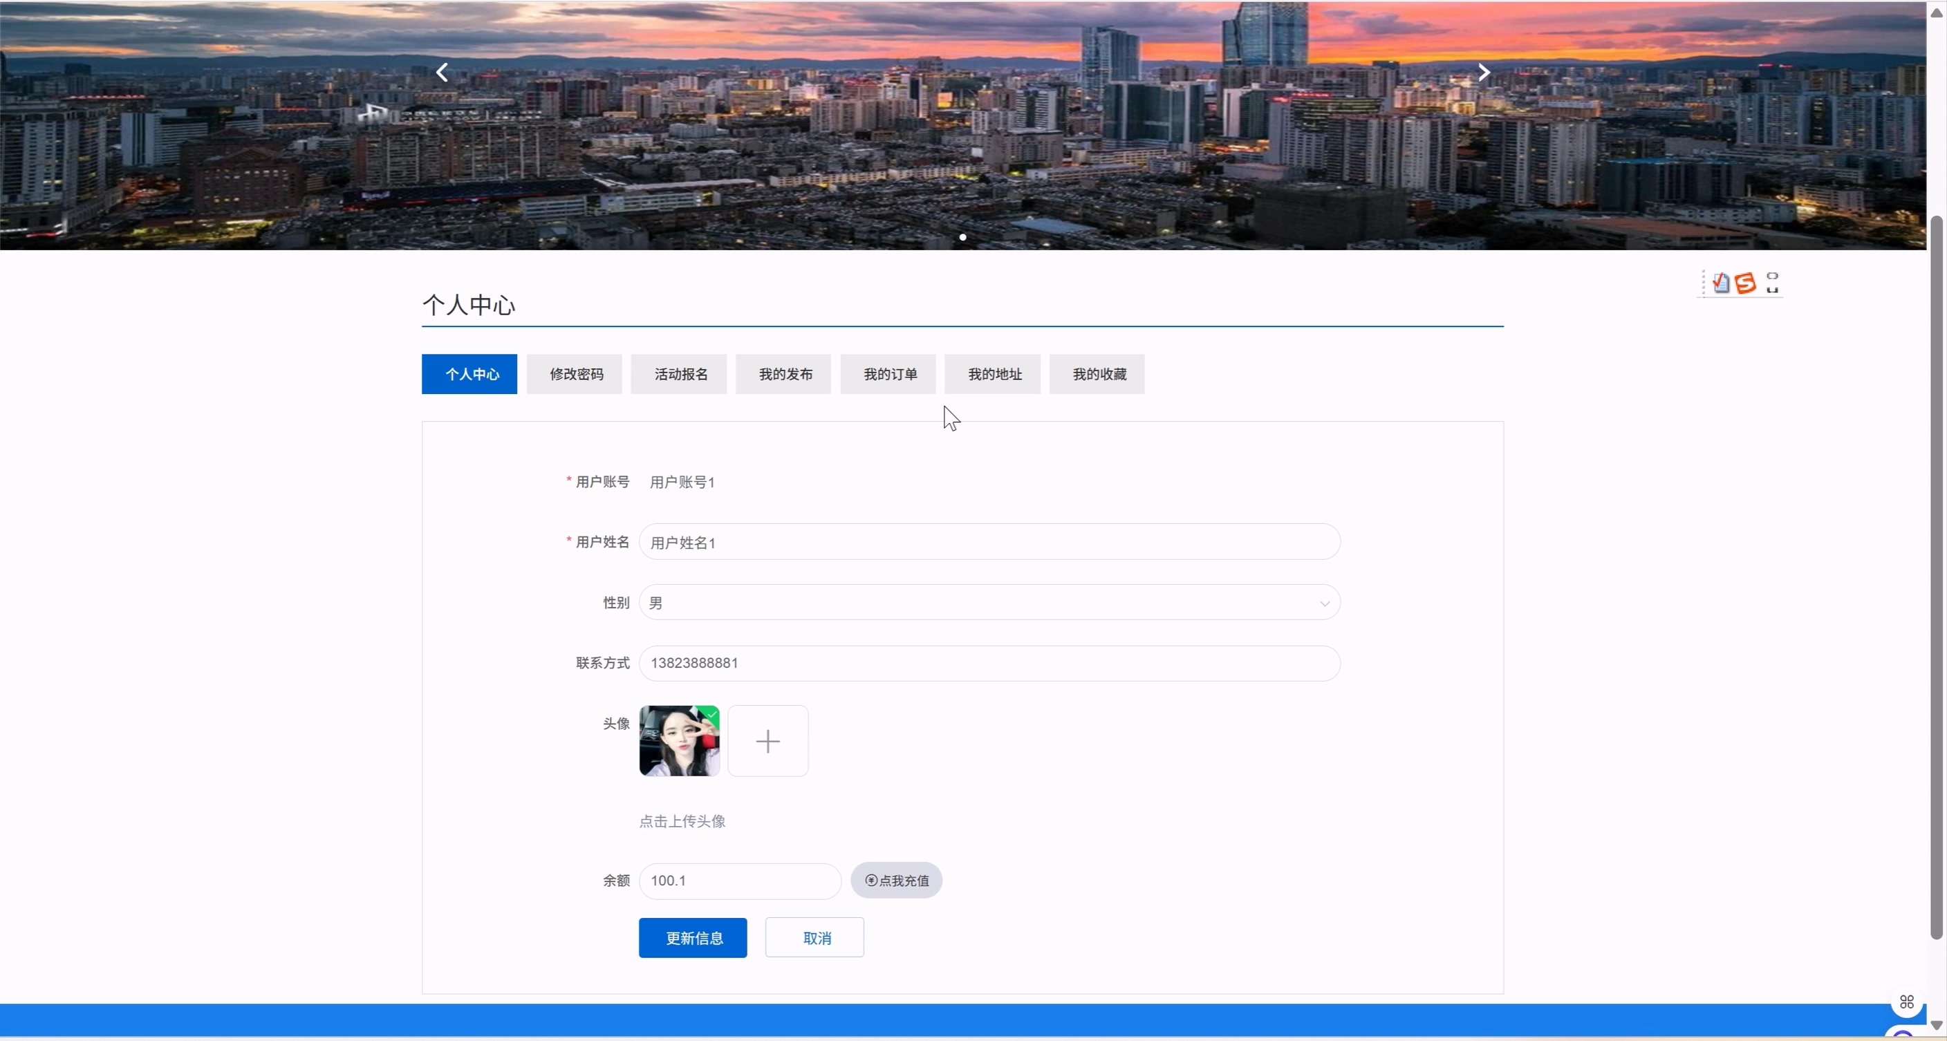The width and height of the screenshot is (1947, 1041).
Task: Click the 联系方式 phone number field
Action: click(x=989, y=664)
